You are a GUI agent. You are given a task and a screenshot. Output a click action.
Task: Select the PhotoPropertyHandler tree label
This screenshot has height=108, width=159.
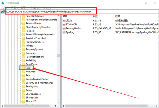pyautogui.click(x=38, y=27)
